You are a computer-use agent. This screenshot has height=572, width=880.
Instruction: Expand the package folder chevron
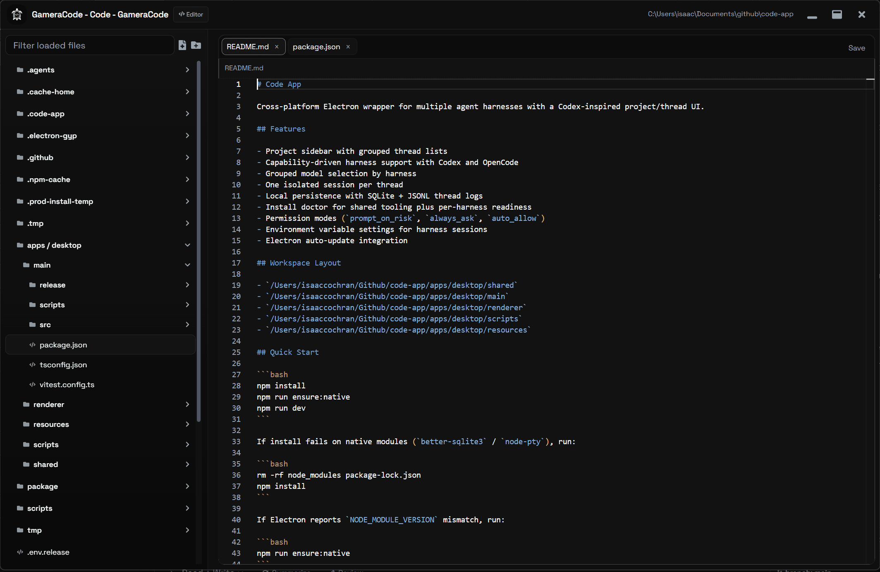click(x=187, y=486)
